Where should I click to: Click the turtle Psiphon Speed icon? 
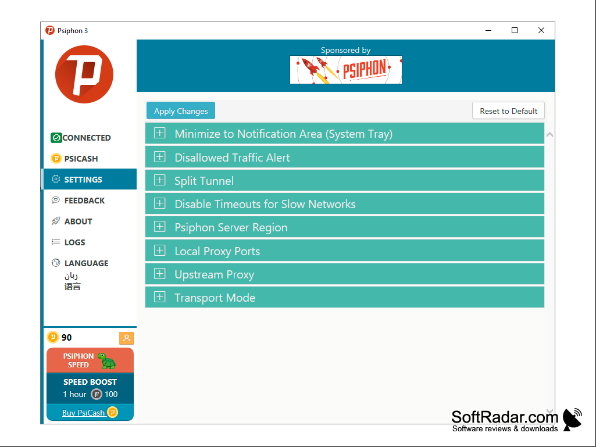click(107, 361)
